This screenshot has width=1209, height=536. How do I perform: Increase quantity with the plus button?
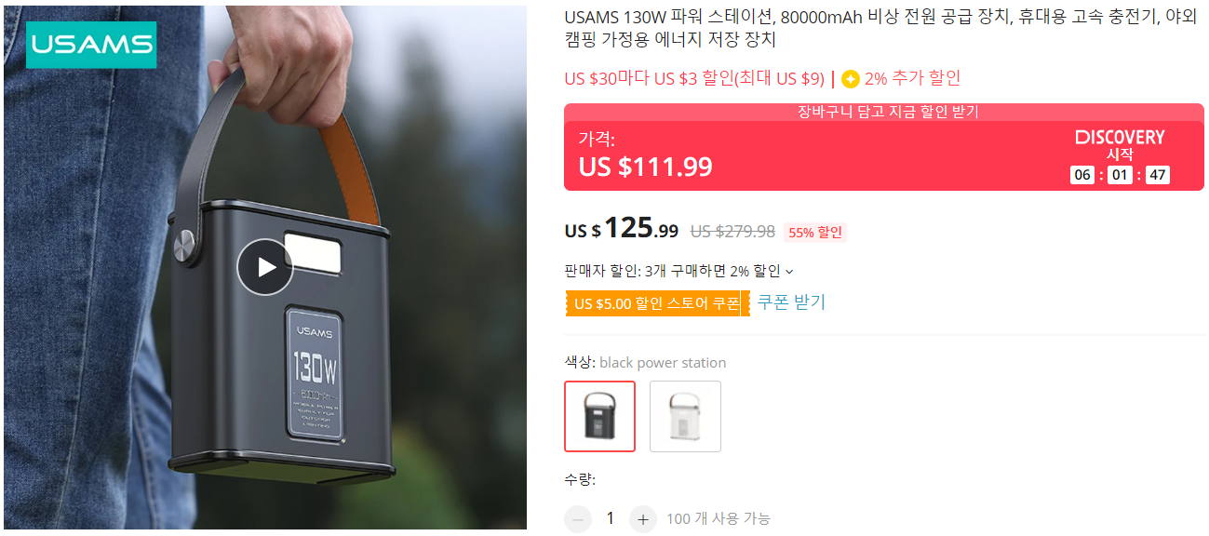click(x=642, y=519)
